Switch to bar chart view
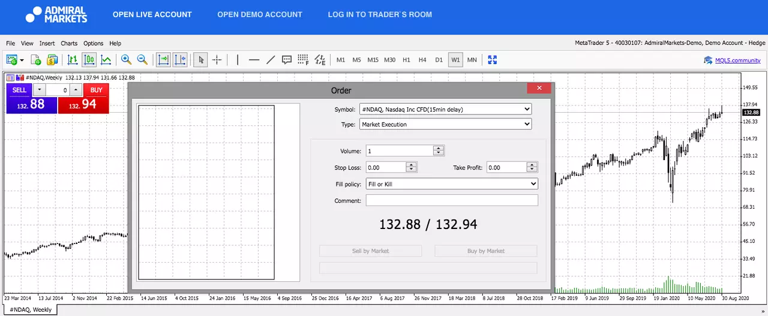The image size is (768, 316). click(x=73, y=60)
